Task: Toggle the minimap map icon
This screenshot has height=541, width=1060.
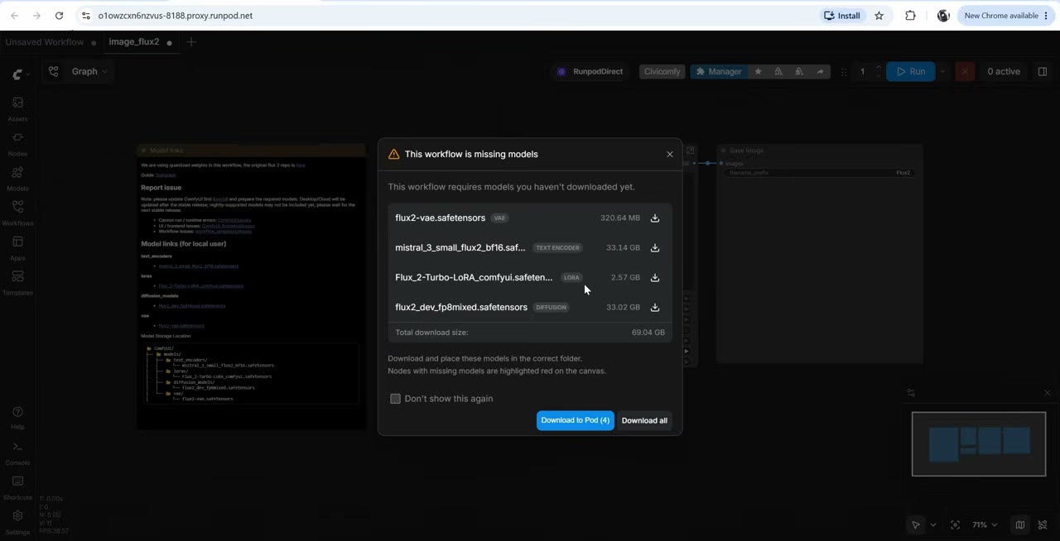Action: point(1020,524)
